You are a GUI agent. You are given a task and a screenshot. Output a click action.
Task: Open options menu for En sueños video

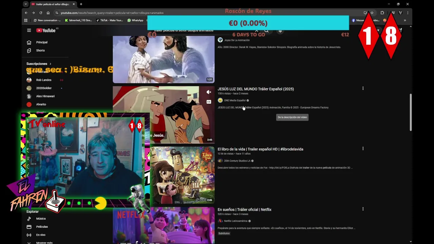(363, 209)
